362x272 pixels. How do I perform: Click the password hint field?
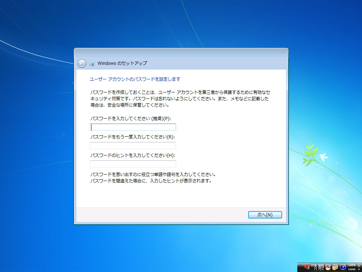tap(133, 164)
